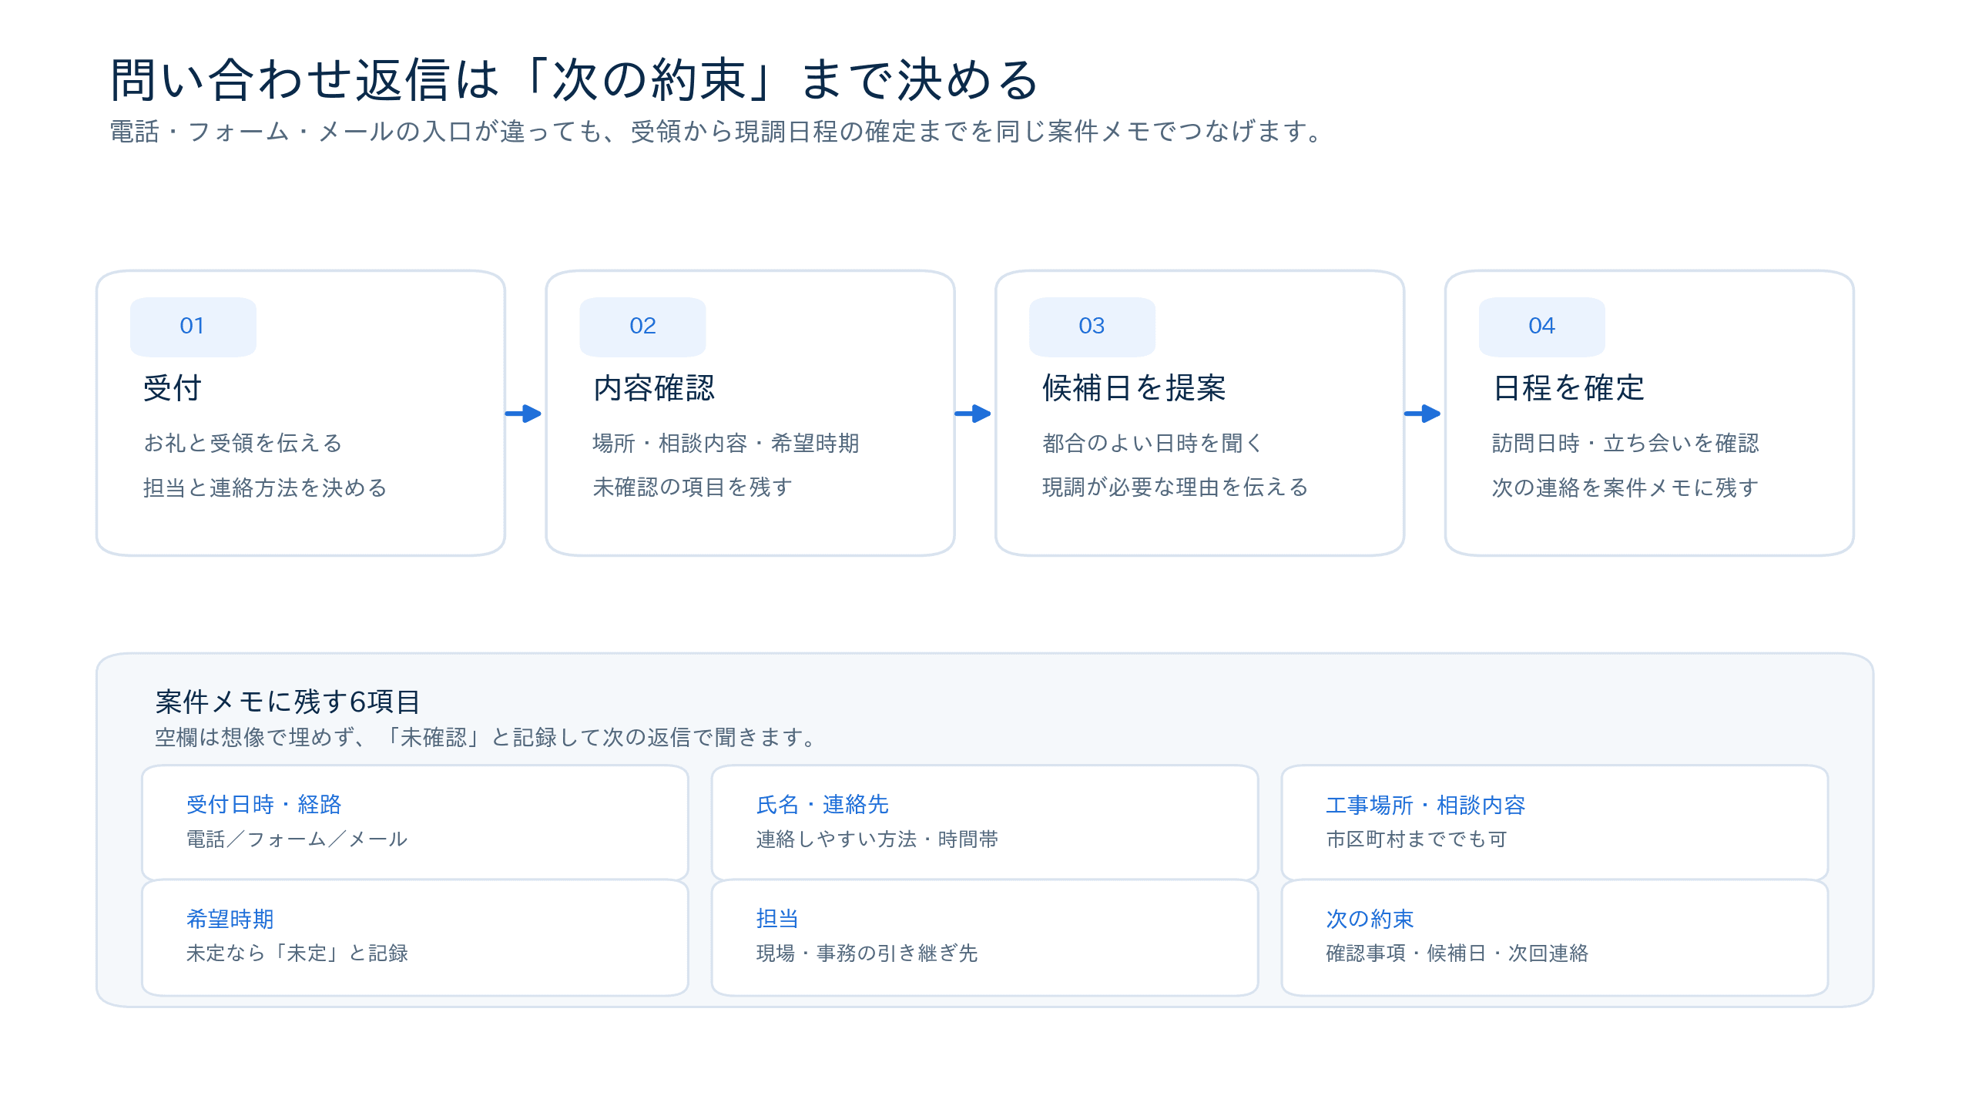Image resolution: width=1972 pixels, height=1109 pixels.
Task: Select the subtitle starting with 電話・フォーム・メールの入口
Action: click(x=718, y=132)
